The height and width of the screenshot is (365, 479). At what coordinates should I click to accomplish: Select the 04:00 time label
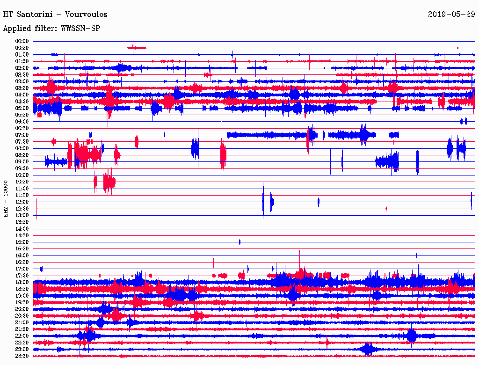22,95
